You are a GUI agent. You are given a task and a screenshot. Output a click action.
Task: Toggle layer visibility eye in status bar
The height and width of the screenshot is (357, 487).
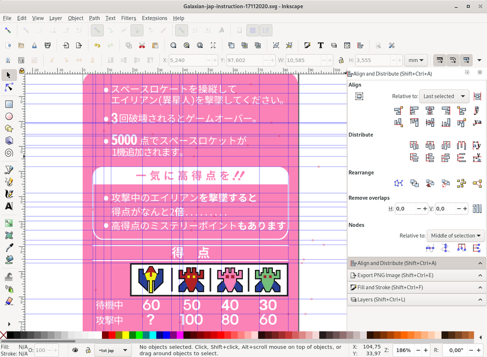point(75,350)
